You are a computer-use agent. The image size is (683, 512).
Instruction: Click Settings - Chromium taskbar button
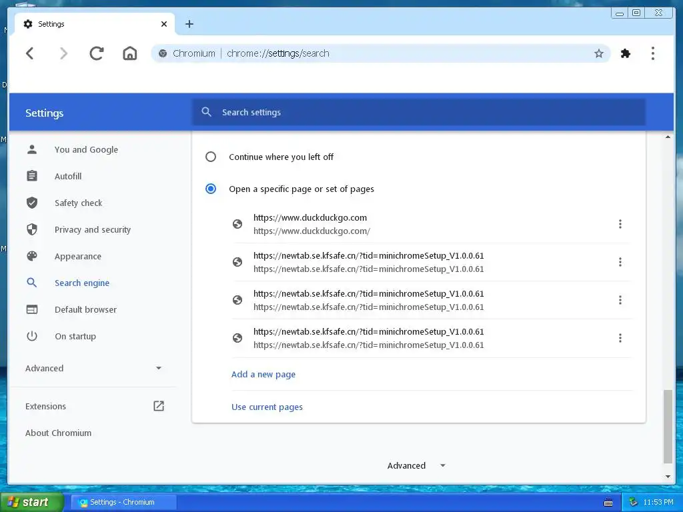click(x=124, y=502)
